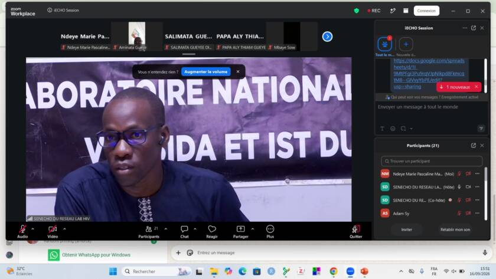The image size is (496, 279).
Task: Toggle the Participants panel from toolbar
Action: click(x=149, y=231)
